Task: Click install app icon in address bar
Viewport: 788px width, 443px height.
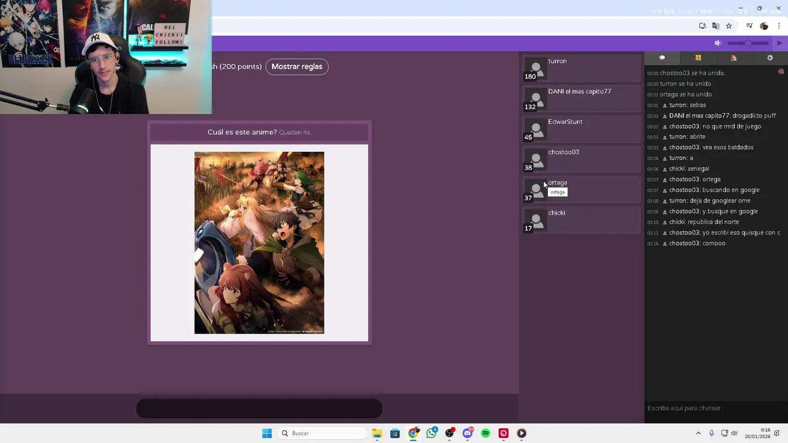Action: [x=702, y=26]
